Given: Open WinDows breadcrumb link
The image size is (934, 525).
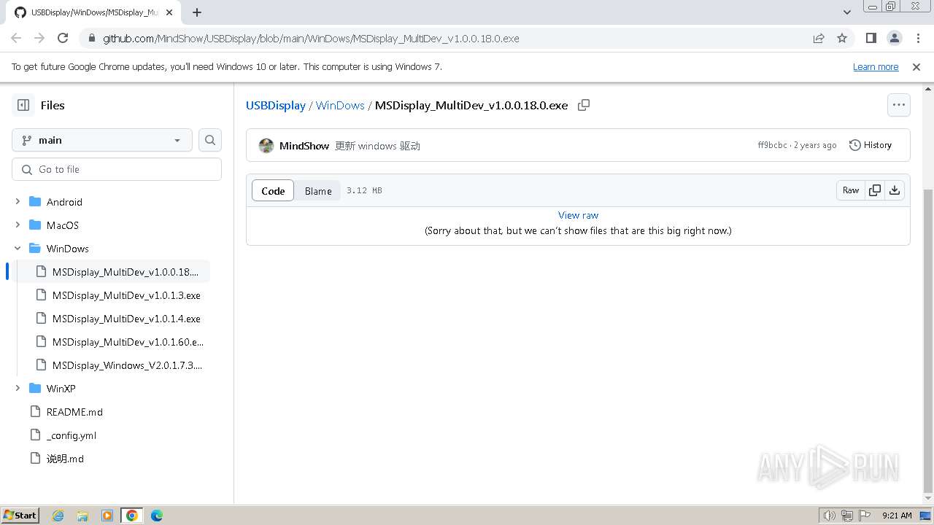Looking at the screenshot, I should [x=340, y=105].
